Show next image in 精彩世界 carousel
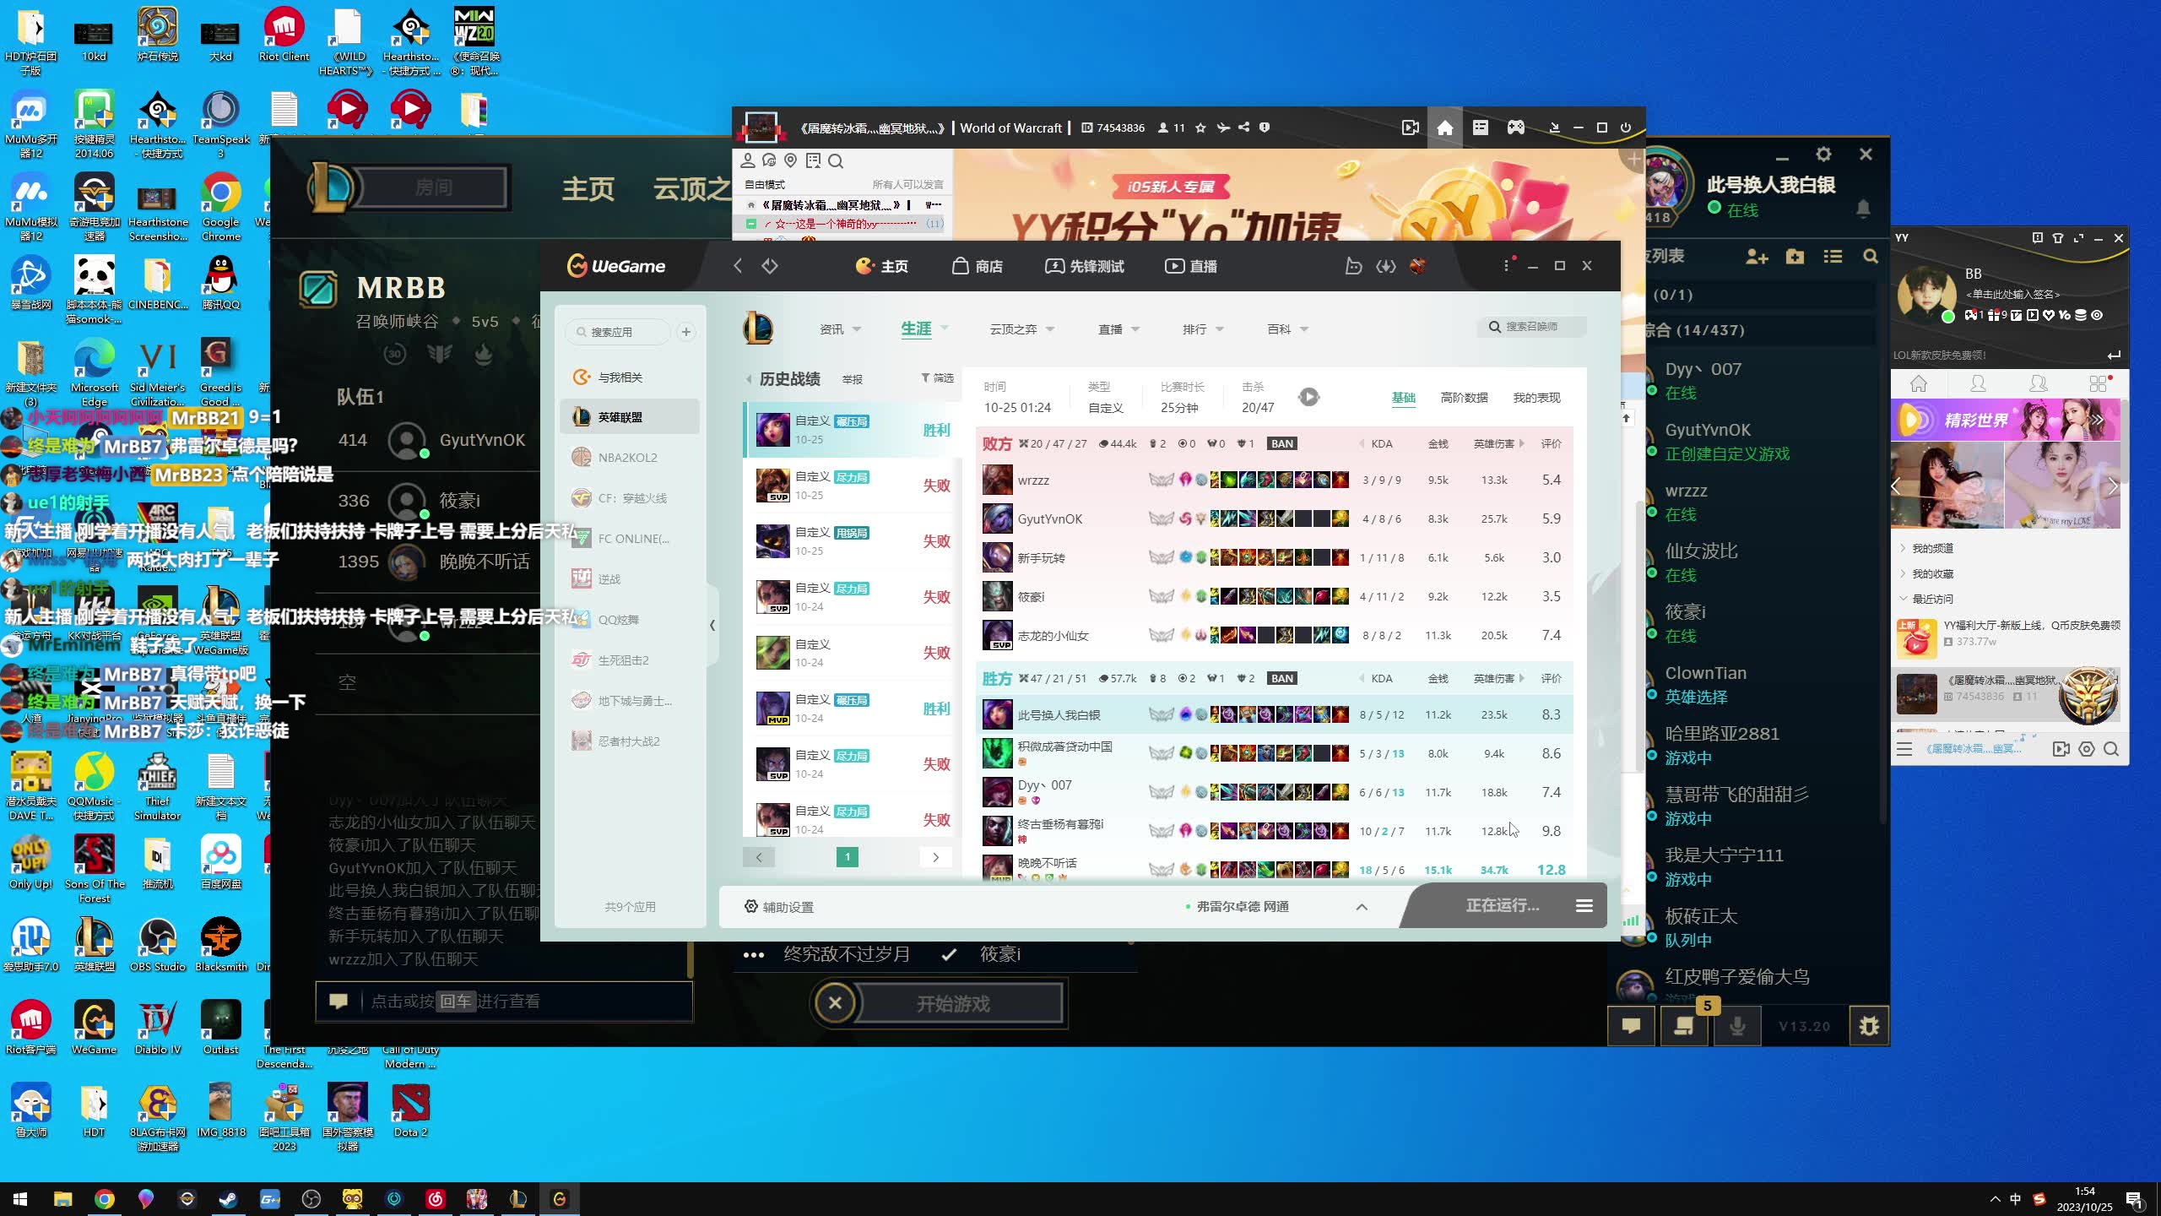 (2112, 486)
